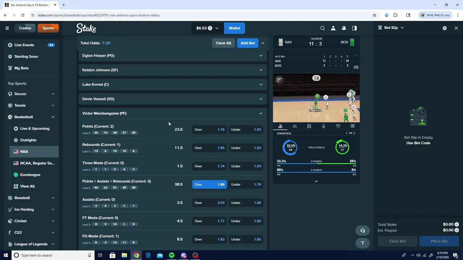Click the Windows taskbar search box
Viewport: 463px width, 260px height.
[x=53, y=255]
